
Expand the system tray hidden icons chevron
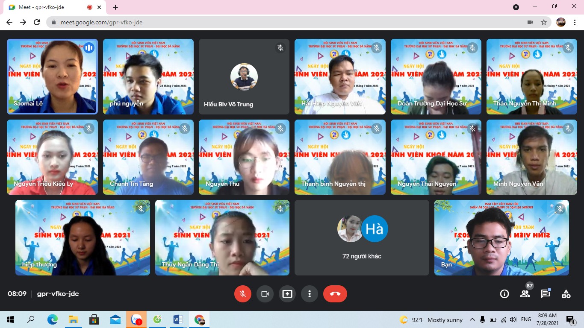coord(472,320)
